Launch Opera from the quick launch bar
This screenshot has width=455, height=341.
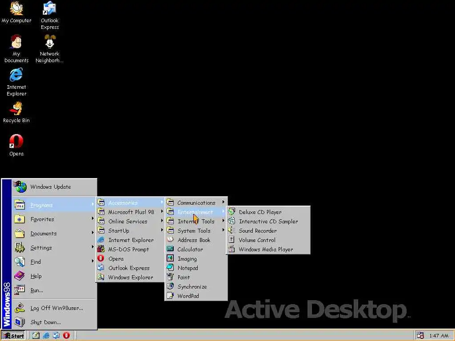tap(67, 336)
